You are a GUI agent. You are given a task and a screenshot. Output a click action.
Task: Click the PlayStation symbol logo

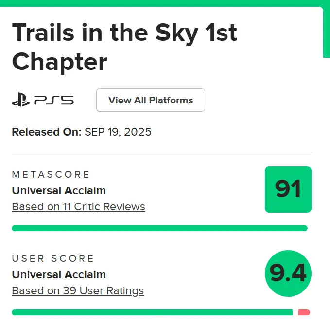click(x=20, y=100)
